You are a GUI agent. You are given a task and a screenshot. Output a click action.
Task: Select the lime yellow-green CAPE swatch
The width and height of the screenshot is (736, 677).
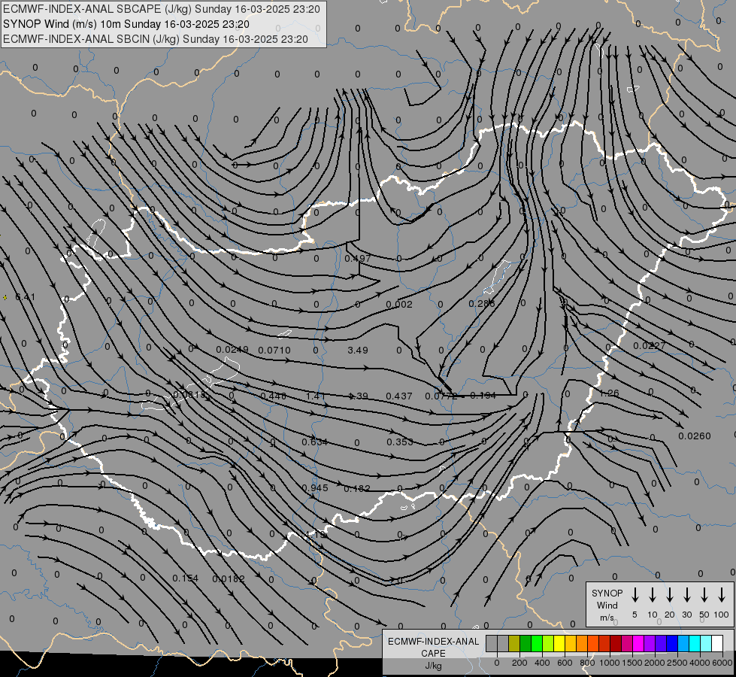coord(548,643)
